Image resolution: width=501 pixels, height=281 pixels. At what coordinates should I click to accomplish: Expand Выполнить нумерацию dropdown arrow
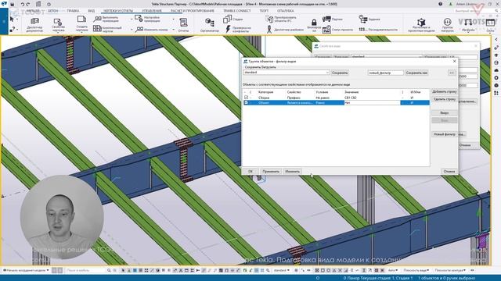pyautogui.click(x=132, y=19)
